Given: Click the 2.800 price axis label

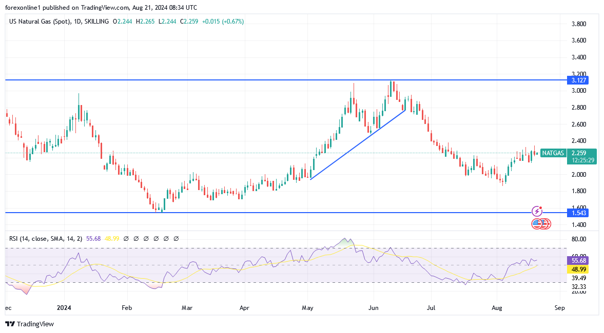Looking at the screenshot, I should 578,107.
